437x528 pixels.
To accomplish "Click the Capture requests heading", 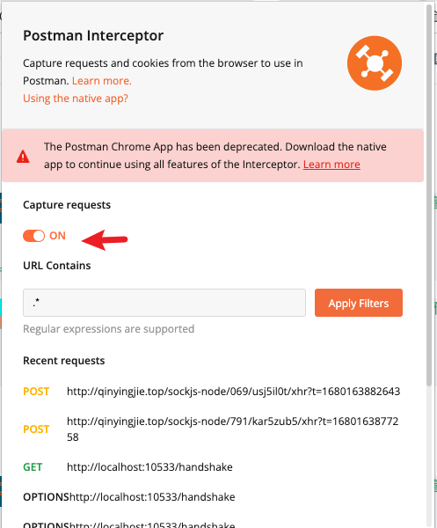I will [67, 205].
